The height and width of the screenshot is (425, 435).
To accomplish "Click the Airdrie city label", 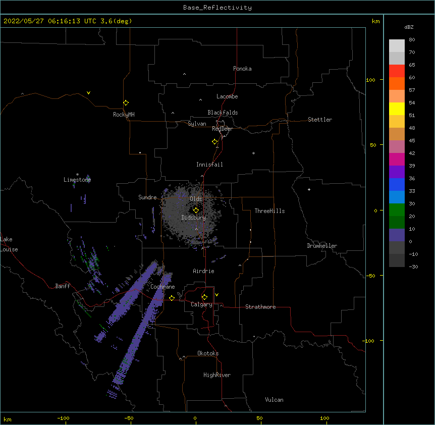I will pos(203,271).
